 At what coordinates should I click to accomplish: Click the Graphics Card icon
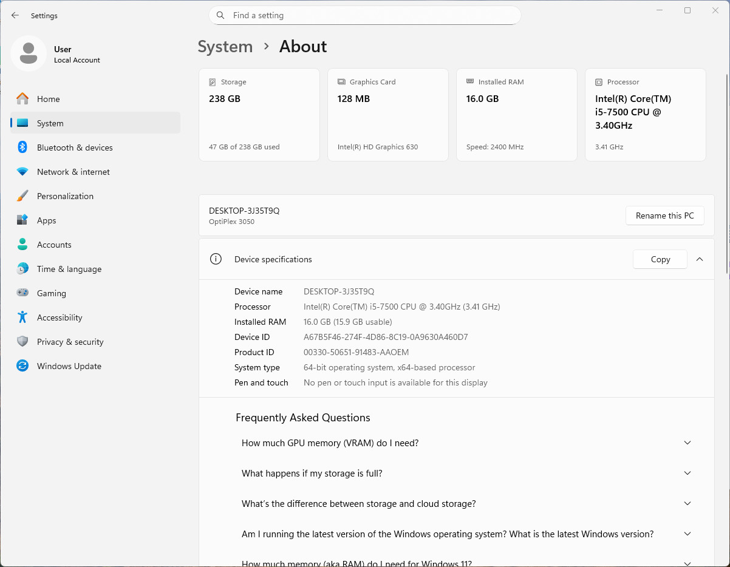341,82
